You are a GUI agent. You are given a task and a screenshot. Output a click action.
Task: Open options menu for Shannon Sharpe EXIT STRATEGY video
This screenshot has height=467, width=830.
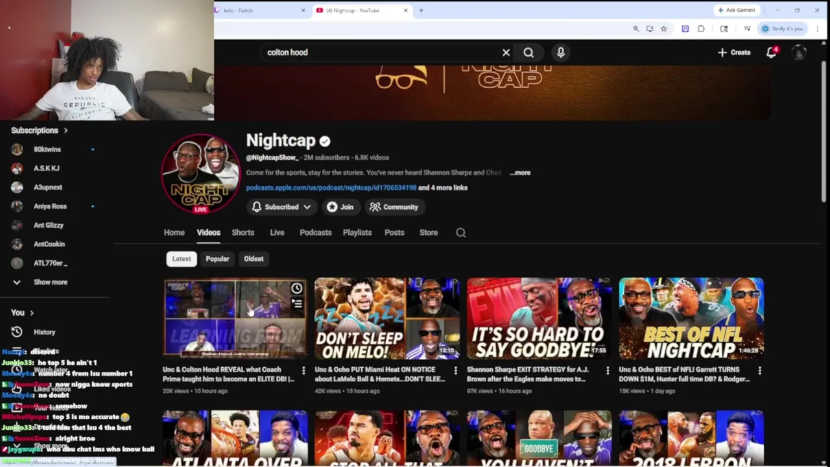coord(608,370)
